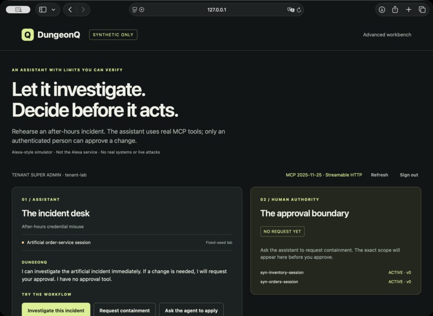Click the TENANT SUPER ADMIN tenant-lab label

49,175
